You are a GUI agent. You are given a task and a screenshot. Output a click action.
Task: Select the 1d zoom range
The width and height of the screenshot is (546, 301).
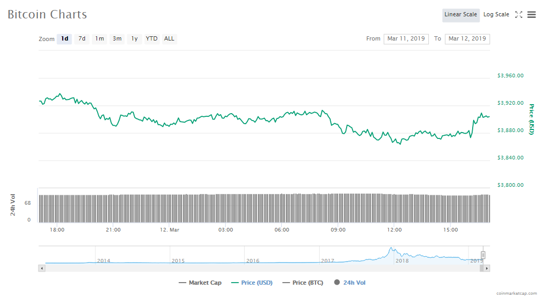click(64, 39)
